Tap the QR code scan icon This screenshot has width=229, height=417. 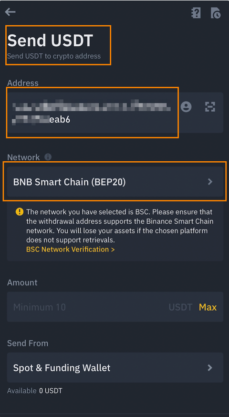210,107
